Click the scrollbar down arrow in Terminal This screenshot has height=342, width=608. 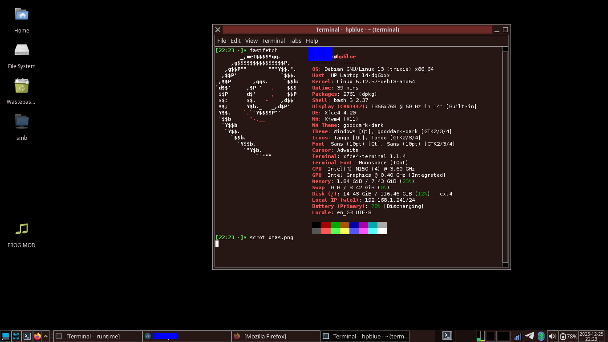coord(505,265)
